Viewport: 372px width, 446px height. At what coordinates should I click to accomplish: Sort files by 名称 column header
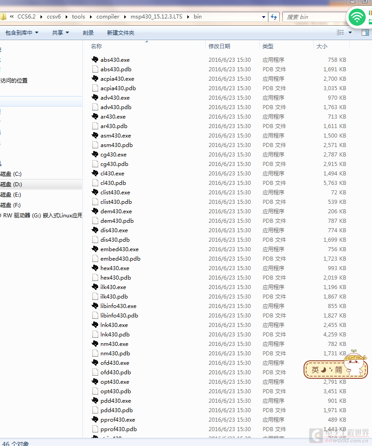(96, 46)
